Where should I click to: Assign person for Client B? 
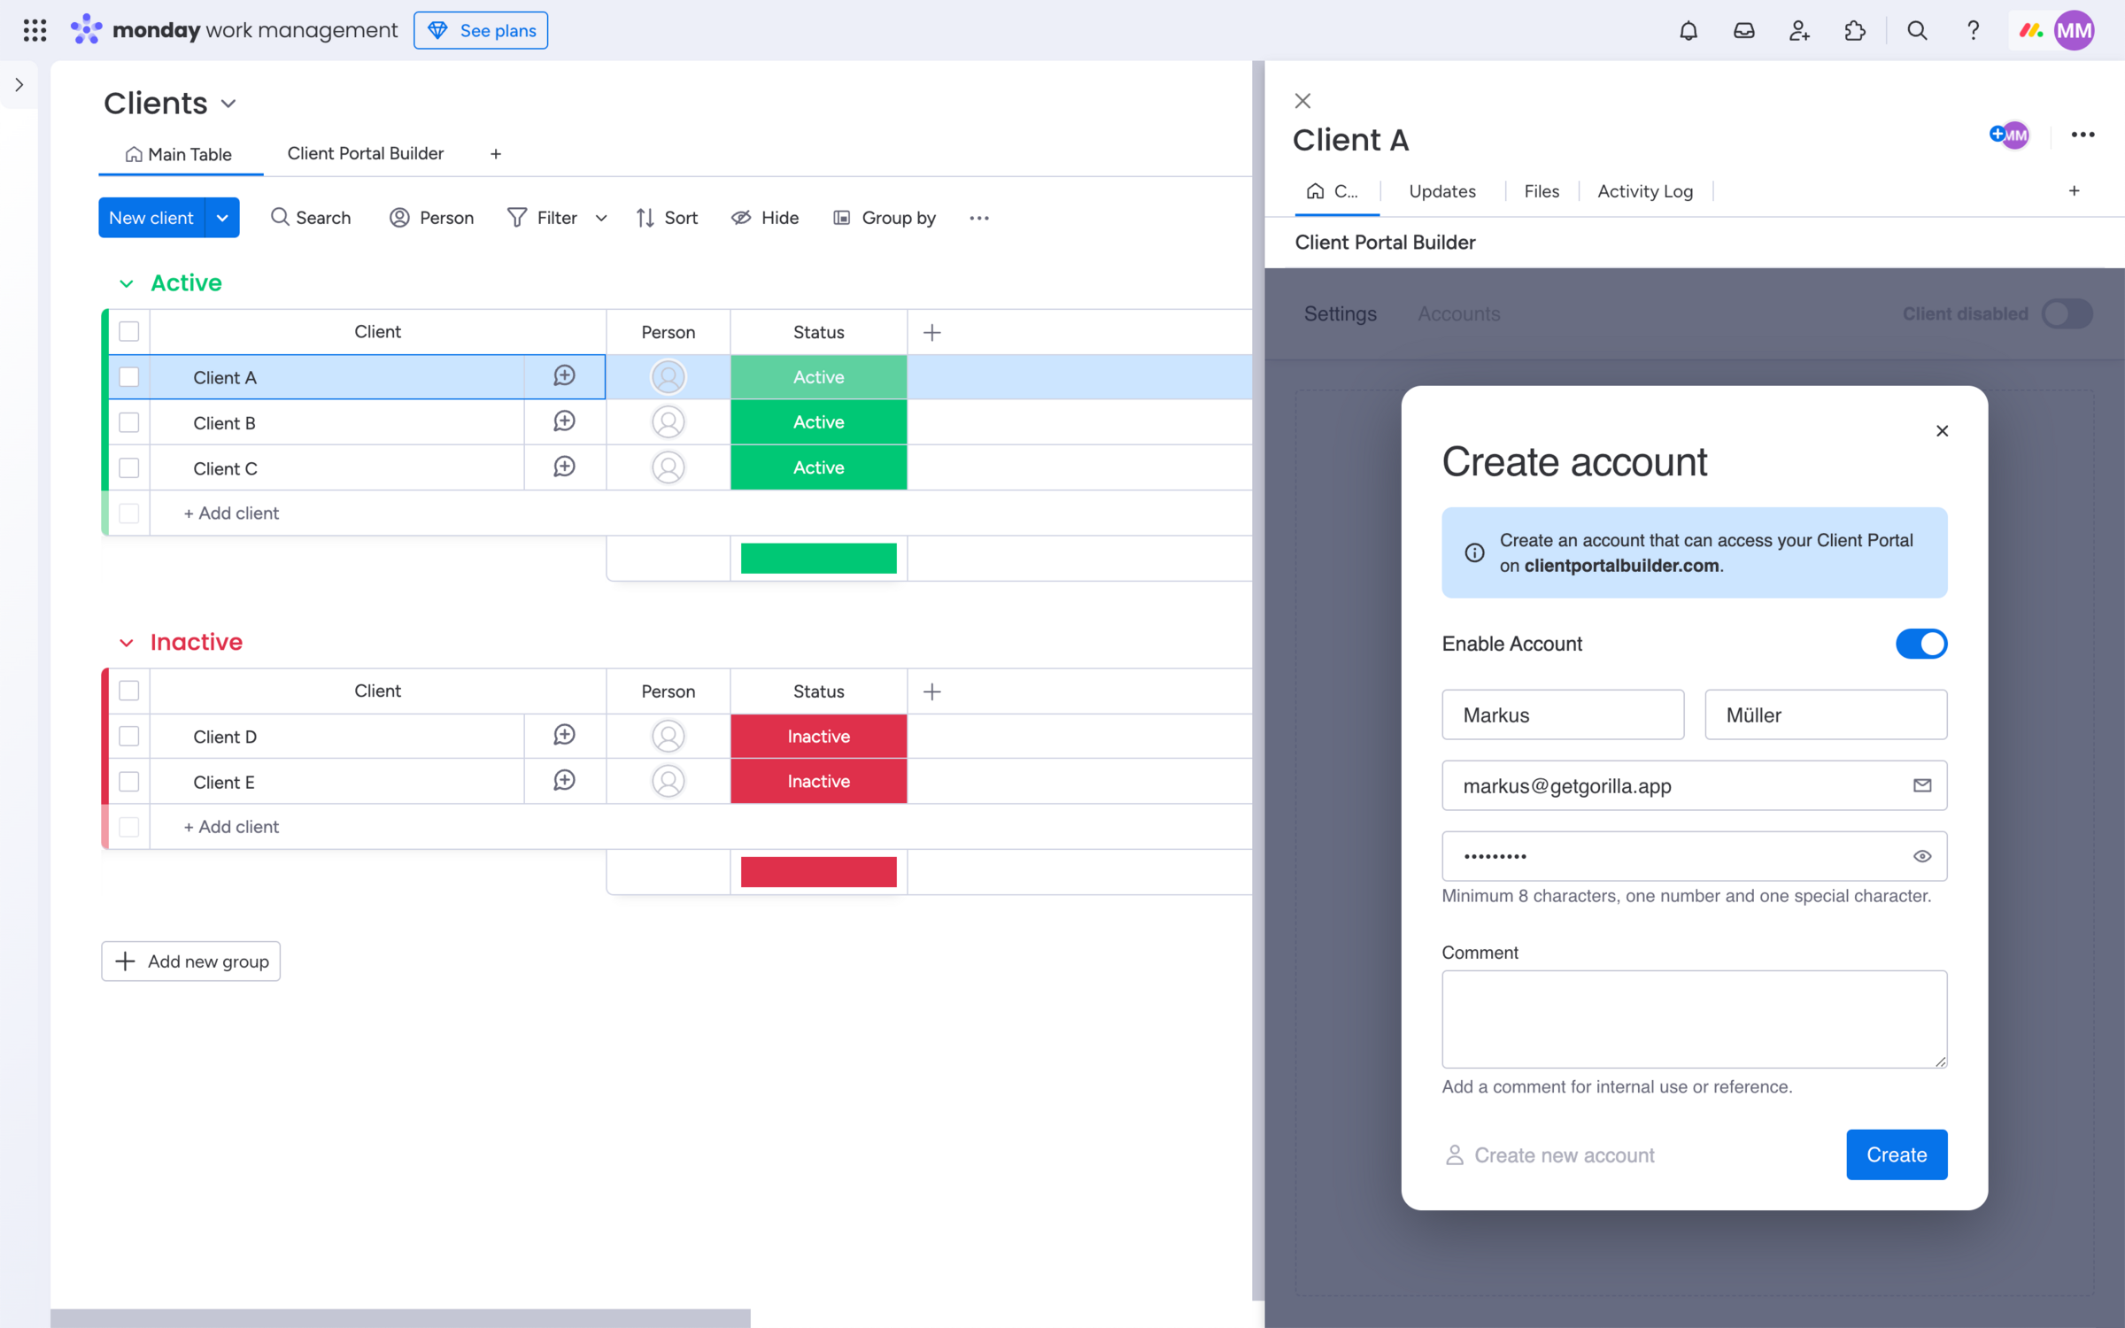click(668, 422)
